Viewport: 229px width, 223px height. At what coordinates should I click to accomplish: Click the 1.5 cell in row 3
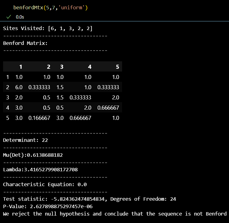(60, 98)
